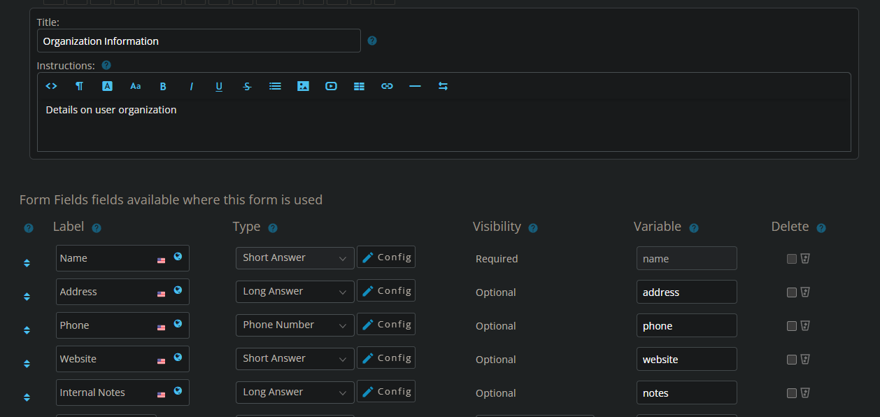
Task: Click the paragraph format icon
Action: click(x=79, y=86)
